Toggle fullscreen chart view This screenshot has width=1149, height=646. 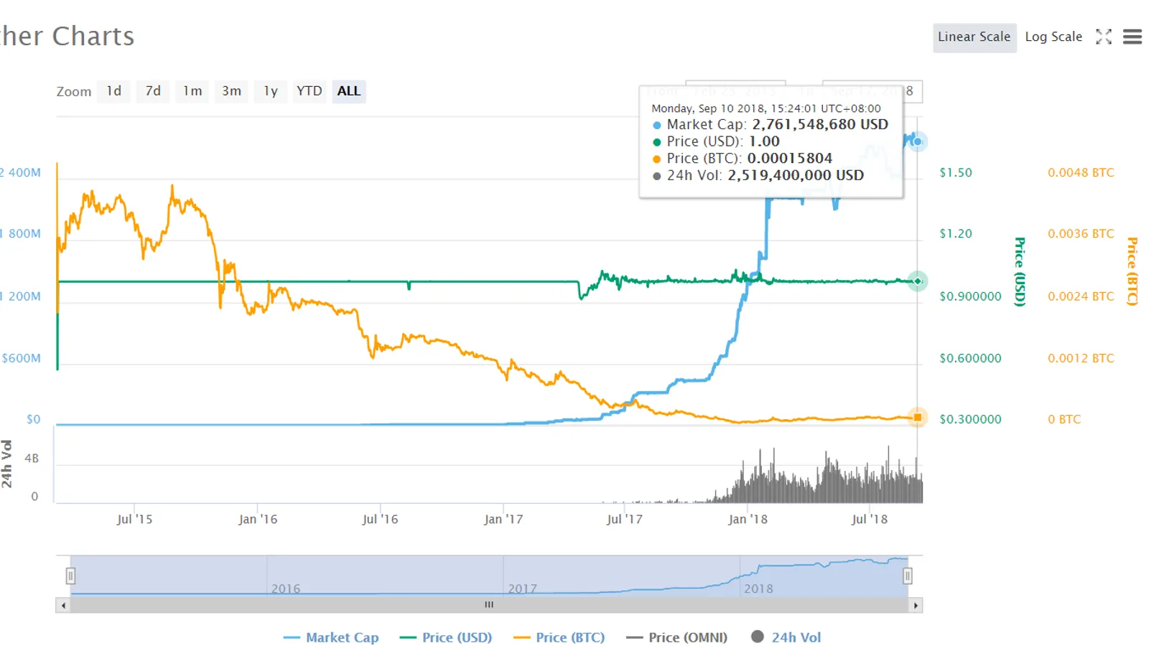point(1104,37)
